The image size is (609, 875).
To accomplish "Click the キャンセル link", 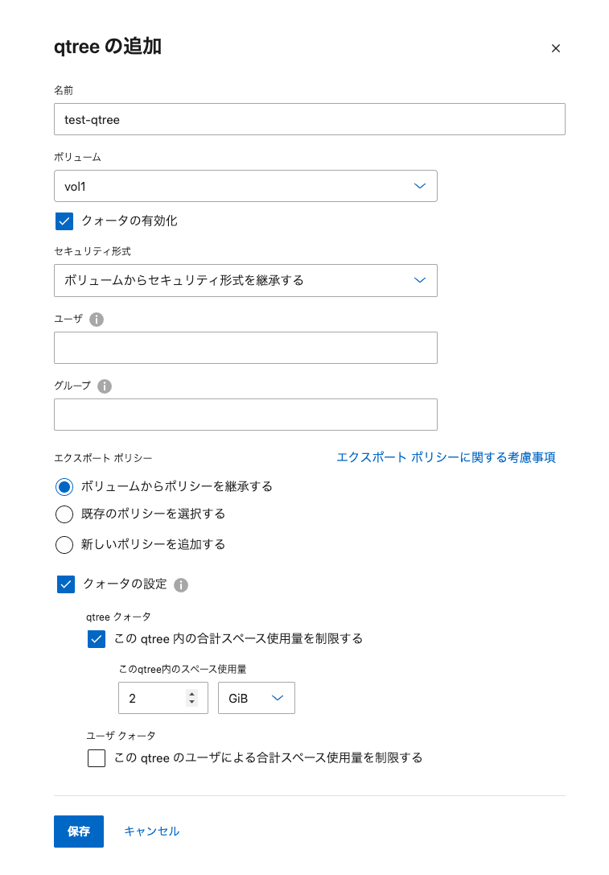I will pyautogui.click(x=152, y=832).
